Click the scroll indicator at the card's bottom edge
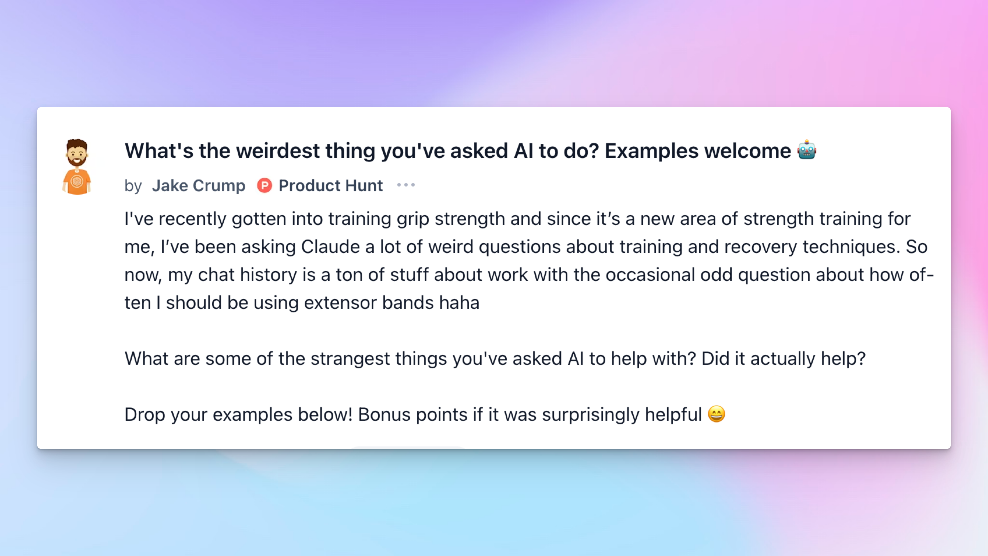This screenshot has height=556, width=988. (x=408, y=447)
